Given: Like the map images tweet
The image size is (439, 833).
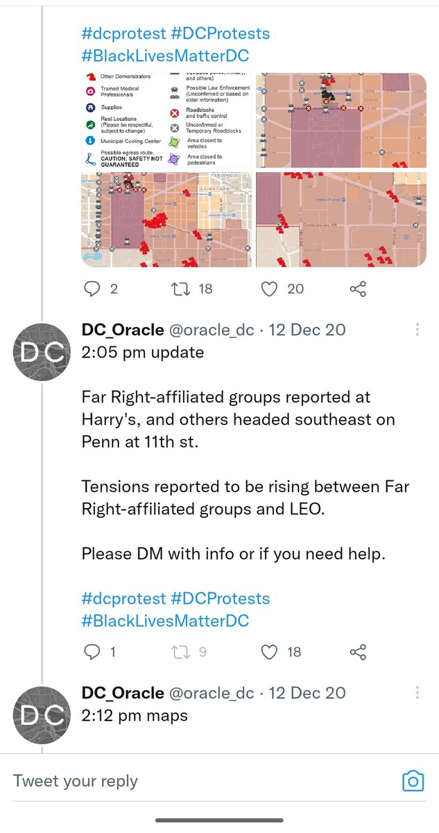Looking at the screenshot, I should point(269,289).
